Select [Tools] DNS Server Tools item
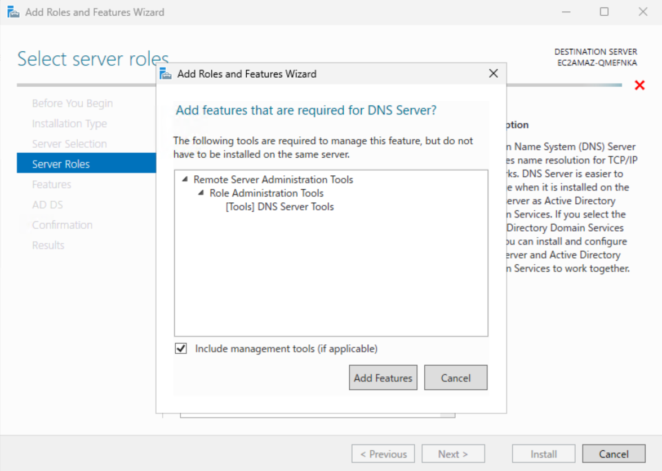 coord(279,207)
